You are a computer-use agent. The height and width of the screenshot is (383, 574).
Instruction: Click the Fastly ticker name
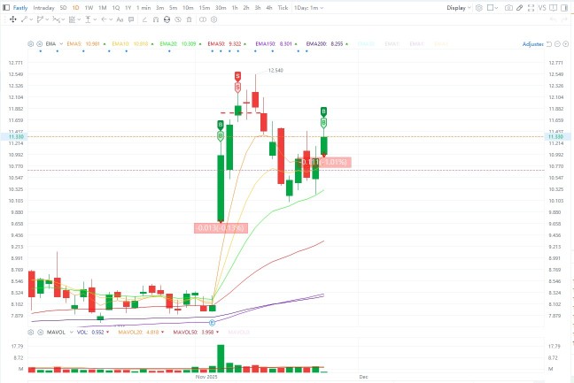click(x=20, y=8)
